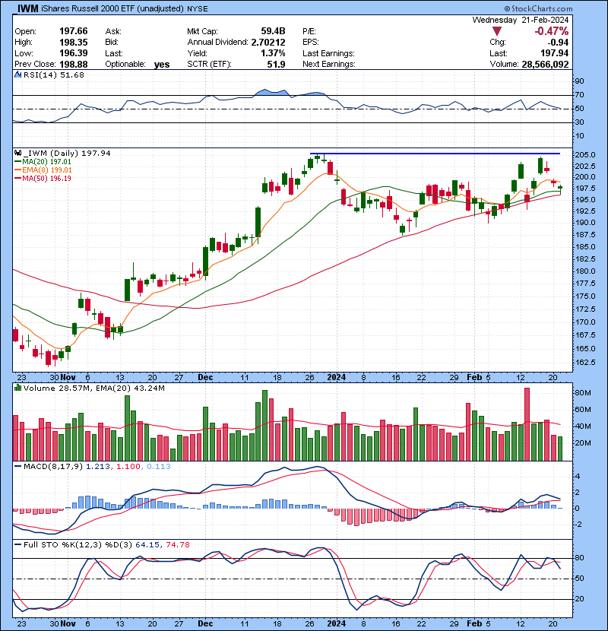Viewport: 608px width, 631px height.
Task: Click the Feb date label under stochastic panel
Action: point(474,623)
